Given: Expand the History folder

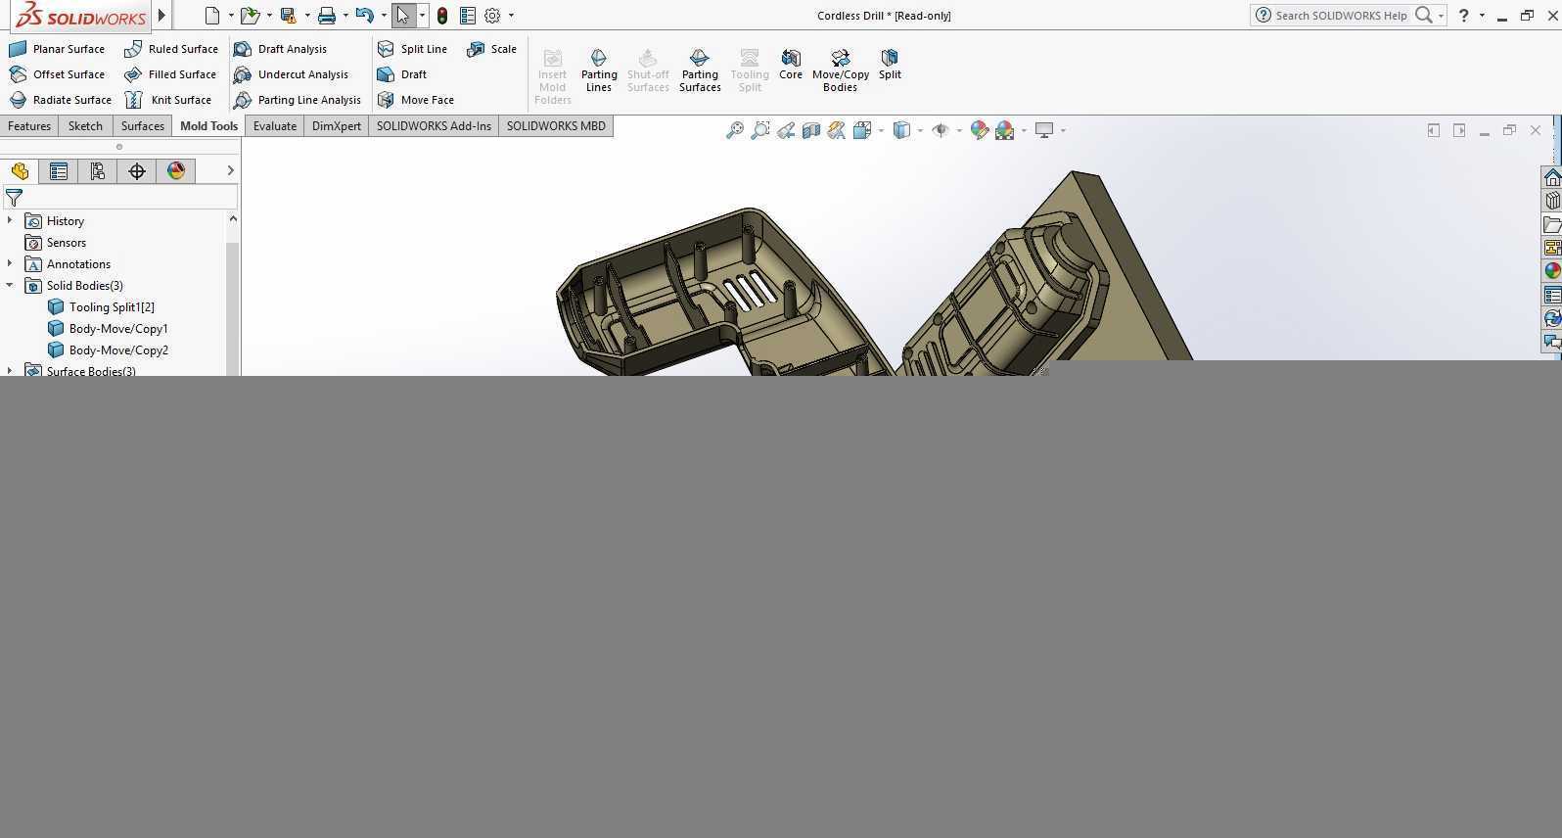Looking at the screenshot, I should tap(10, 221).
